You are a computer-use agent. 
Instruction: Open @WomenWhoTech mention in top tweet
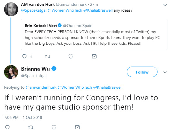[65, 10]
